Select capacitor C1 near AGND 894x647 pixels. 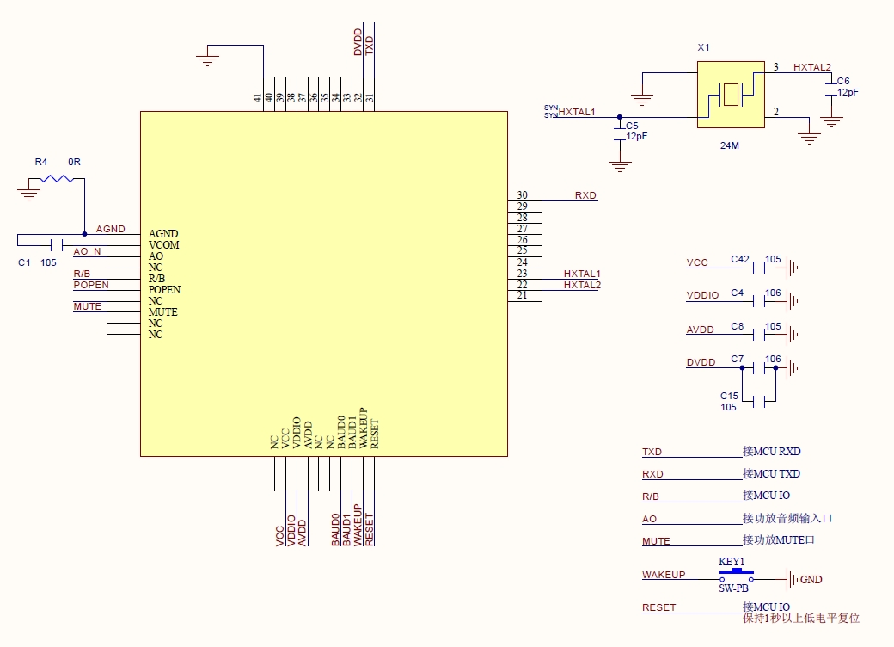[53, 244]
